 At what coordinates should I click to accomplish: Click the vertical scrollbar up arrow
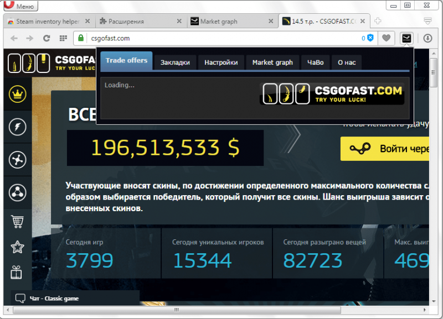click(434, 53)
